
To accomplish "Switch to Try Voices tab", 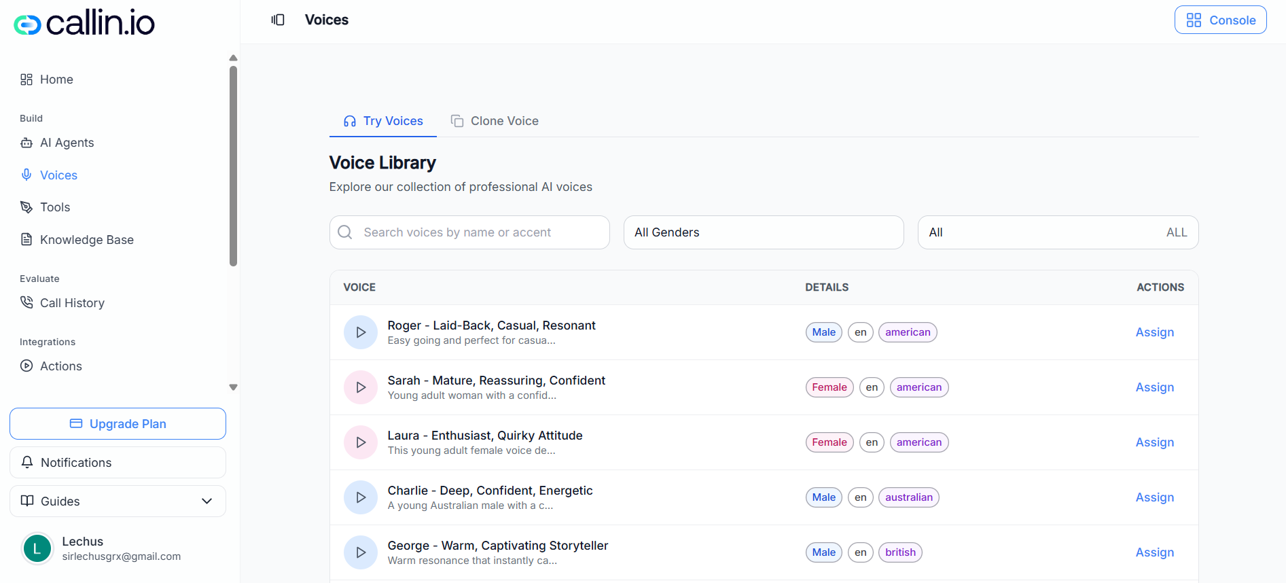I will pyautogui.click(x=382, y=121).
